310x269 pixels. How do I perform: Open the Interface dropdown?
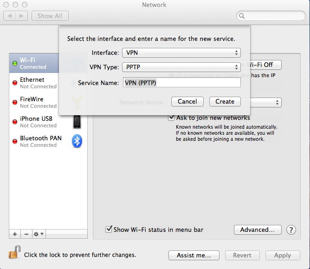coord(181,52)
